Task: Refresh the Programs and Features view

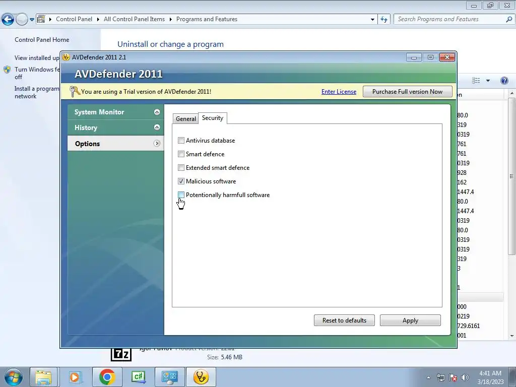Action: pos(383,20)
